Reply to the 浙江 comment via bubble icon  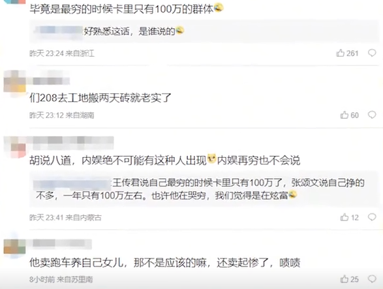[372, 53]
